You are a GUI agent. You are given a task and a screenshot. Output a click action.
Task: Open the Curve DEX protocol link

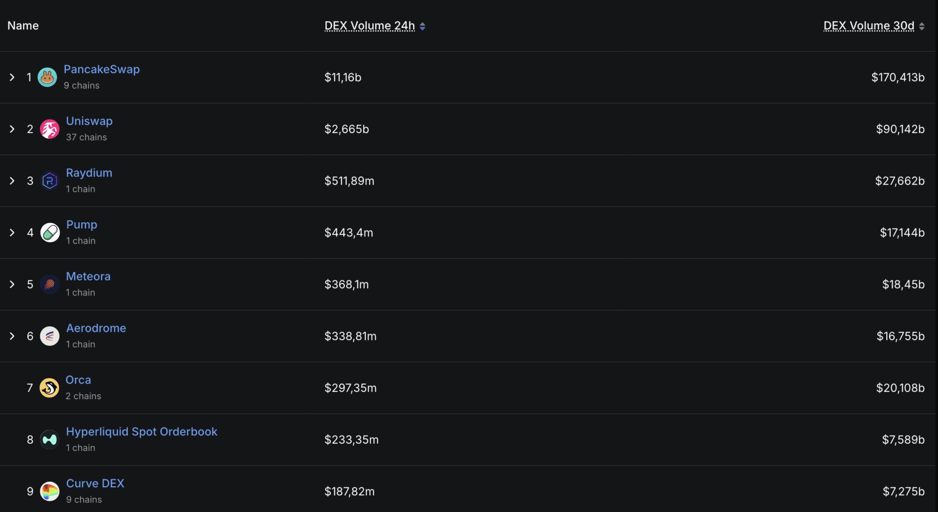95,484
